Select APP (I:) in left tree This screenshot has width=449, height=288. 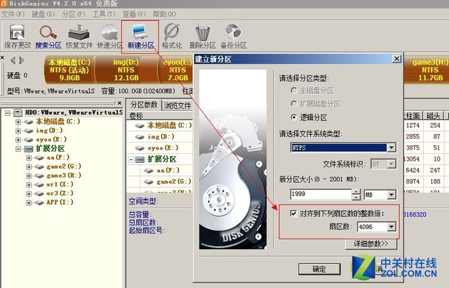point(60,202)
